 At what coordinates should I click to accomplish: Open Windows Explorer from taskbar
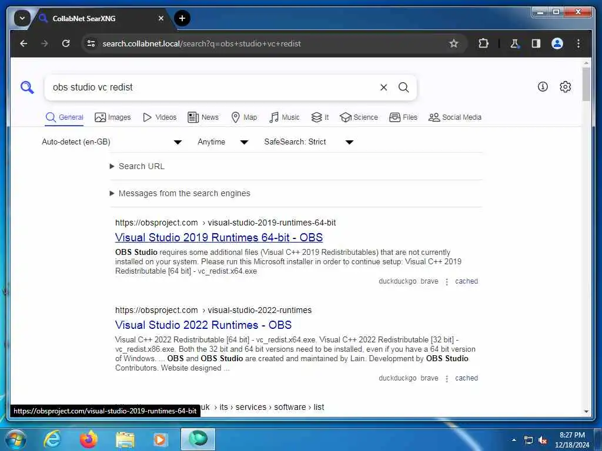point(125,439)
